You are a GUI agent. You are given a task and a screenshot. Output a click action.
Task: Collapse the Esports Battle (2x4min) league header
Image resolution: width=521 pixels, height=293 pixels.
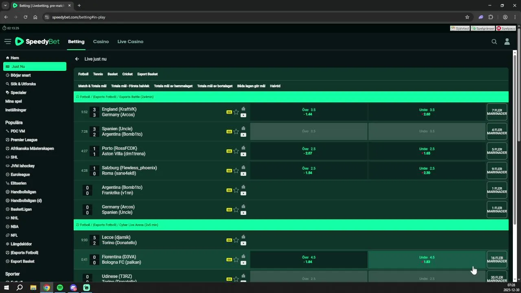(x=291, y=97)
